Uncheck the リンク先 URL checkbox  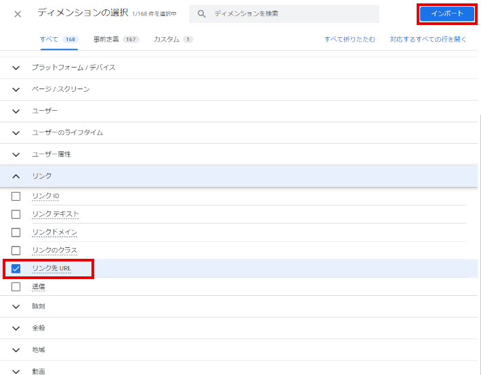coord(16,268)
